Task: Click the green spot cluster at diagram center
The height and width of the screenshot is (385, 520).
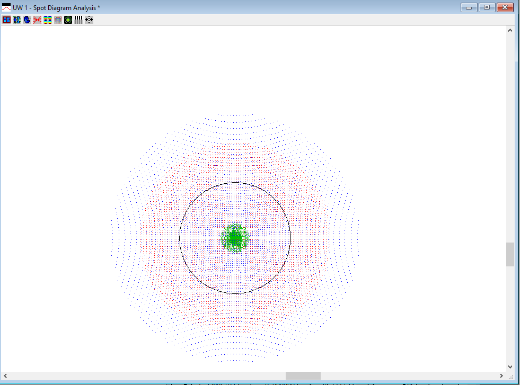Action: tap(235, 238)
